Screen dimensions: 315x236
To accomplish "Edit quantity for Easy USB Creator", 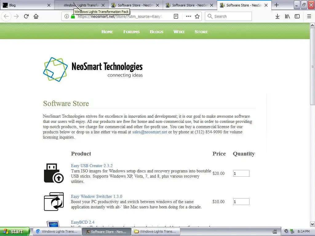I will [241, 173].
